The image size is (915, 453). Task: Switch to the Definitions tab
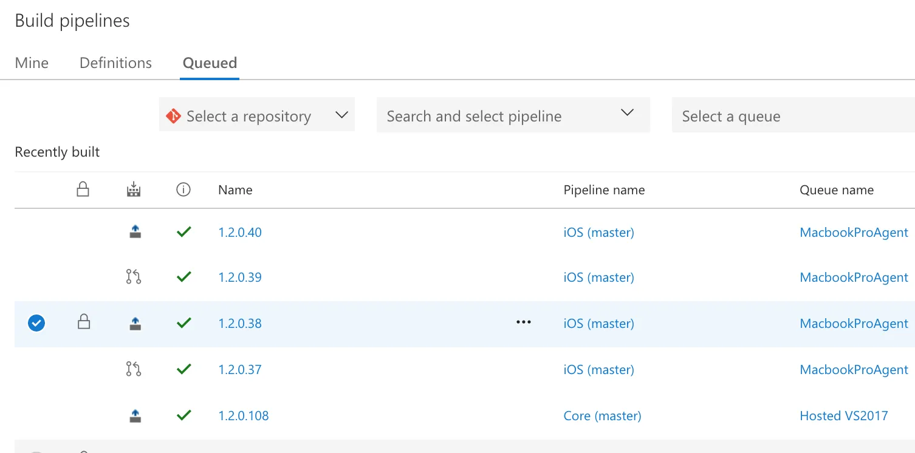click(115, 63)
